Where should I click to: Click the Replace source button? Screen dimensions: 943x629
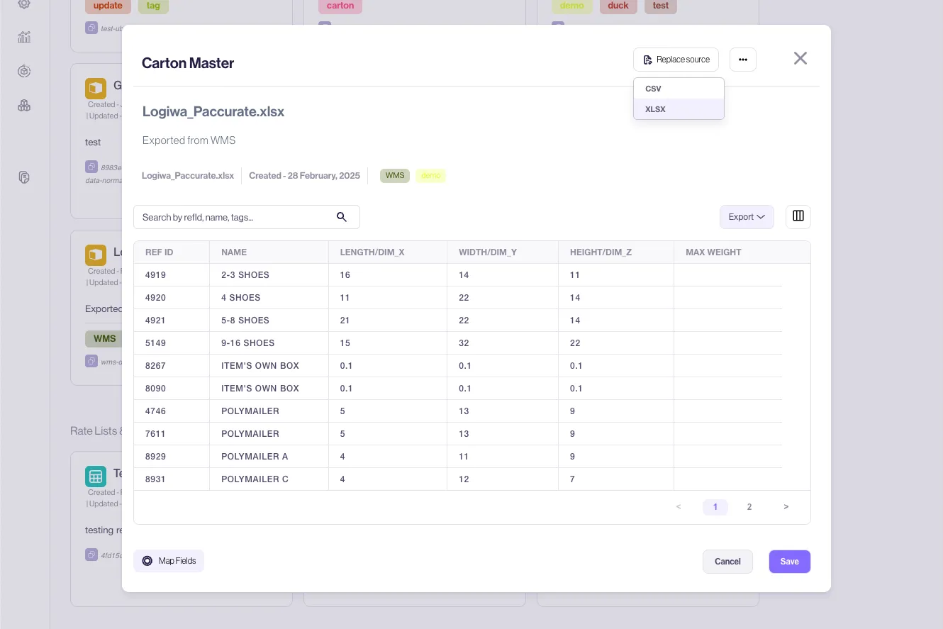[676, 60]
